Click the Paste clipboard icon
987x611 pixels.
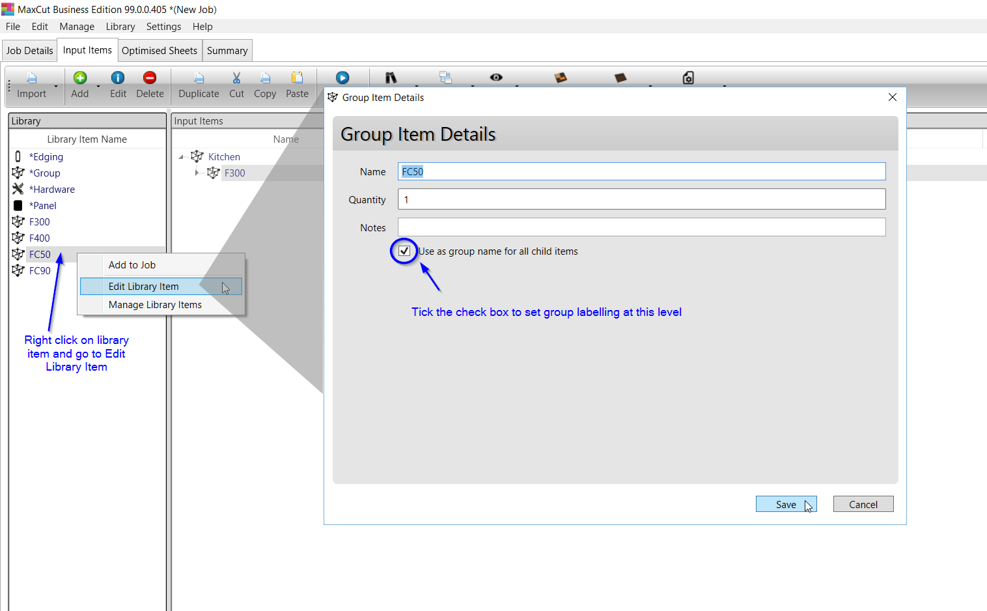298,78
